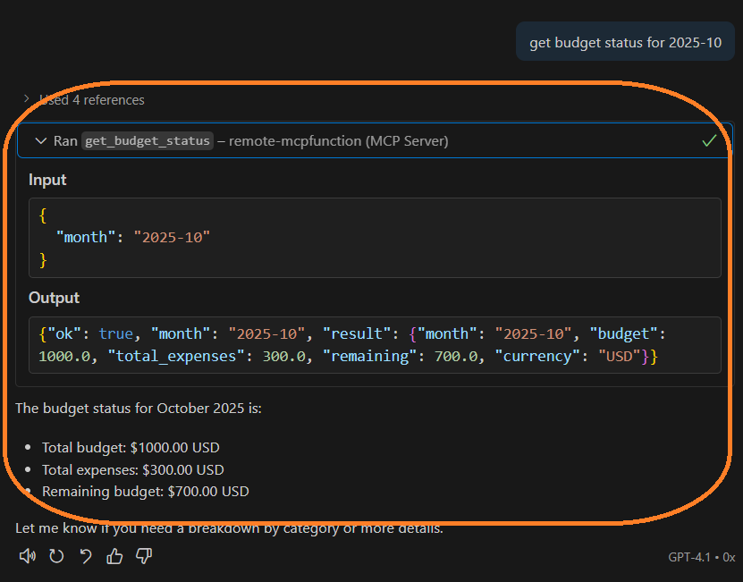Click the GPT-4.1 model label

(x=690, y=557)
